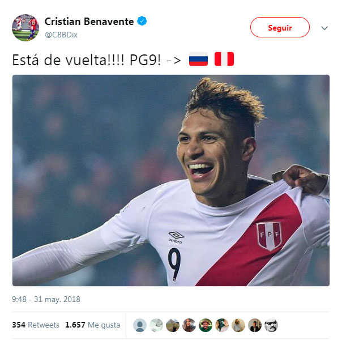Open the default gray silhouette liker avatar
The image size is (342, 340).
140,325
